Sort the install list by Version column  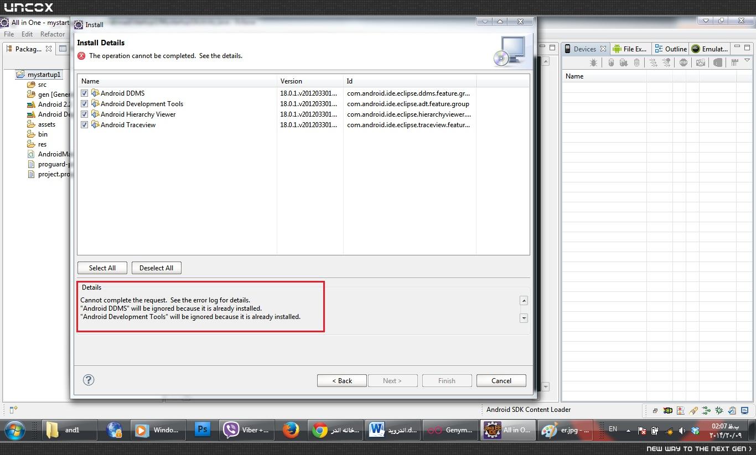coord(310,81)
